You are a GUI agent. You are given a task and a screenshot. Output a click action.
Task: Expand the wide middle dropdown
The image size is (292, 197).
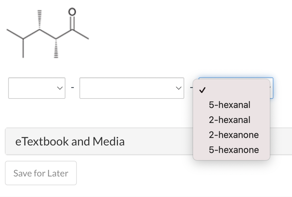coord(132,87)
